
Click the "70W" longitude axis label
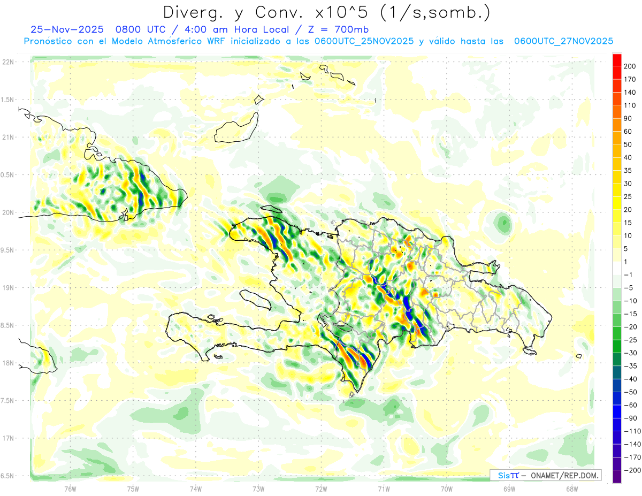[447, 489]
